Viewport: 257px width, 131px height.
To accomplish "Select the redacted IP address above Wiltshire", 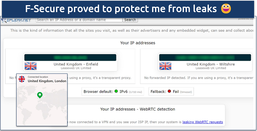I will coord(204,58).
